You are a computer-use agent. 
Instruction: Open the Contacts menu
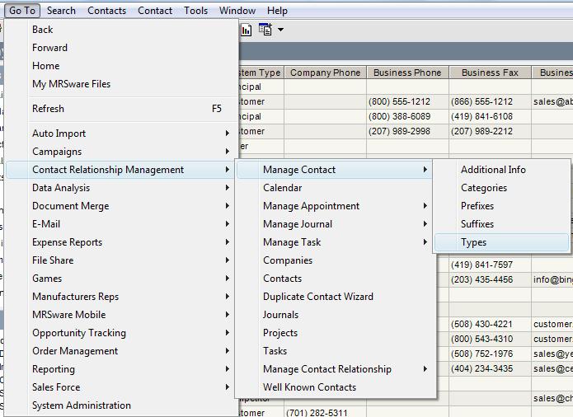[106, 11]
